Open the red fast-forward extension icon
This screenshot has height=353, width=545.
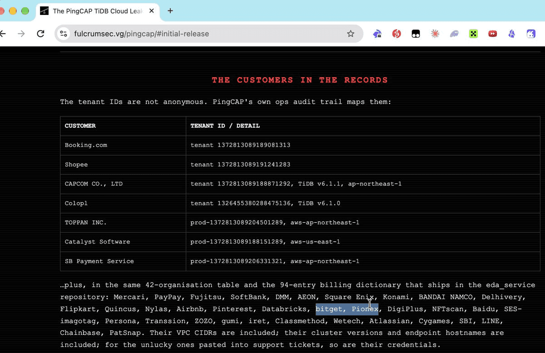click(x=492, y=34)
